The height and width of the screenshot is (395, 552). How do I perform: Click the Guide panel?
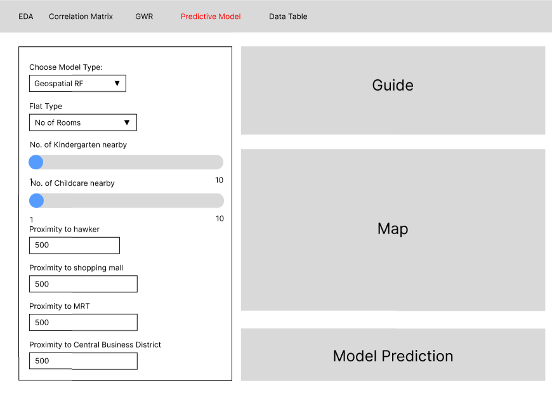(393, 90)
